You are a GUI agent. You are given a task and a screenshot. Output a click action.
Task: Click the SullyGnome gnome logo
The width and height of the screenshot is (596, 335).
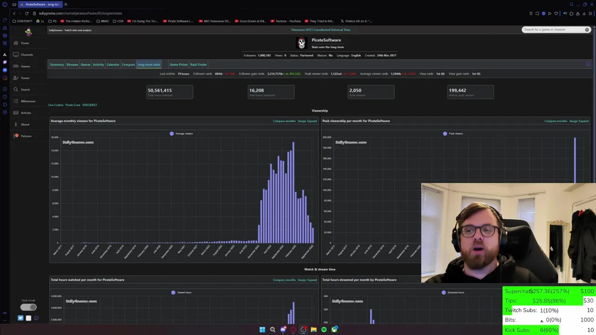[x=28, y=32]
